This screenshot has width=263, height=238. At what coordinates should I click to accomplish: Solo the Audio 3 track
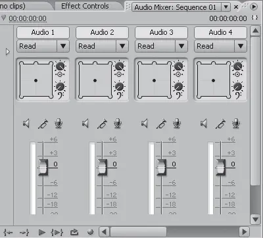[x=161, y=124]
